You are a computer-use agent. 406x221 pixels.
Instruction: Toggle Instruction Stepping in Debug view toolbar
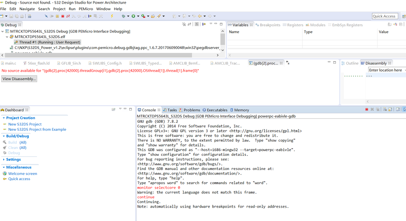204,24
